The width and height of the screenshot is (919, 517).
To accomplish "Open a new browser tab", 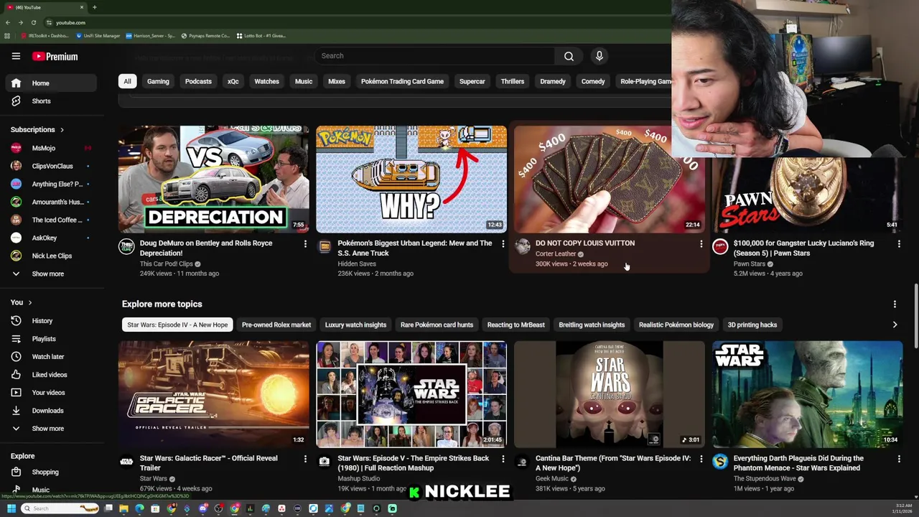I will point(94,7).
